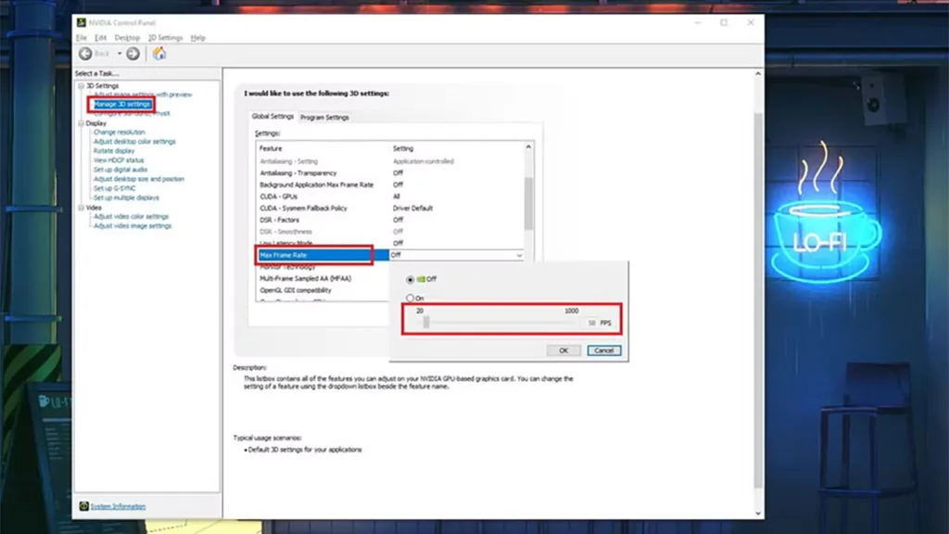Click the FPS value input box
949x534 pixels.
589,324
